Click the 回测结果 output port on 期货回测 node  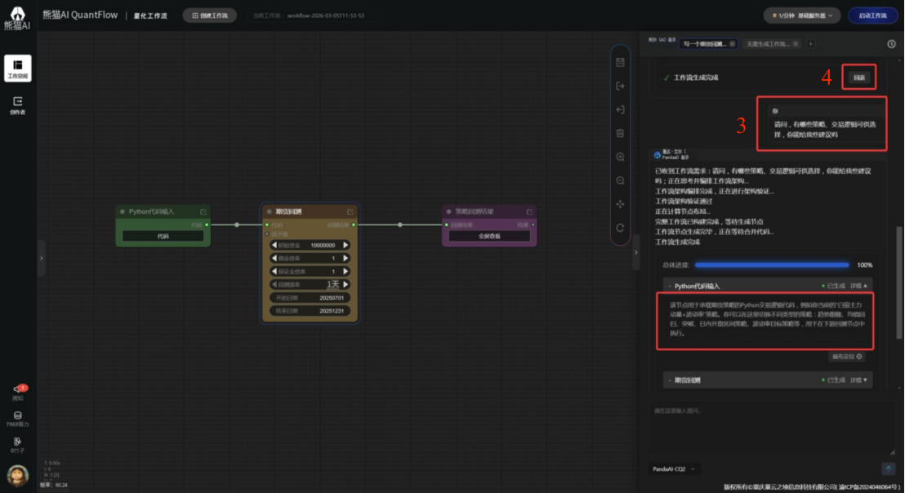pos(354,225)
